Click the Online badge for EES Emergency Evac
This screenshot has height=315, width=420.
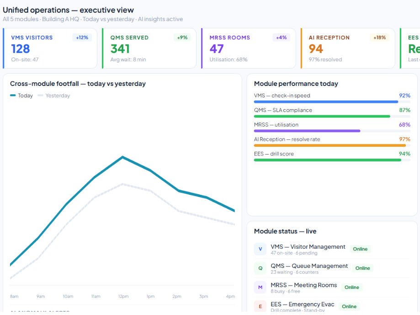349,306
